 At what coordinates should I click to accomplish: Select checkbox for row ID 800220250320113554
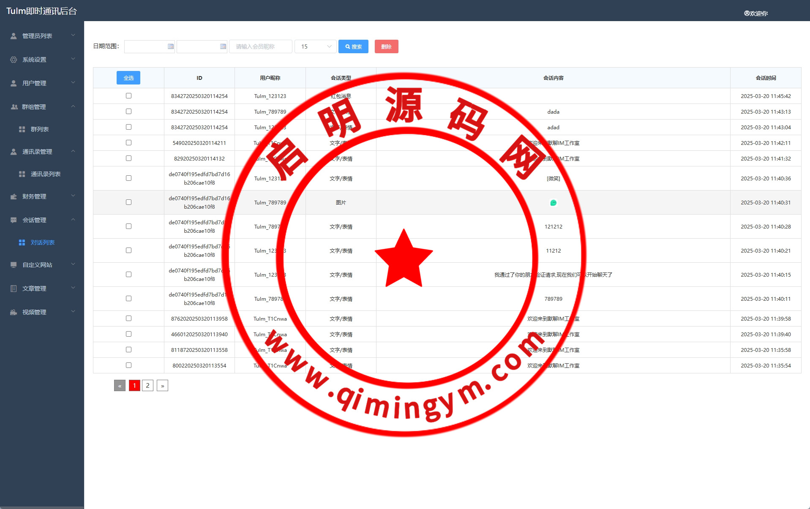click(128, 365)
